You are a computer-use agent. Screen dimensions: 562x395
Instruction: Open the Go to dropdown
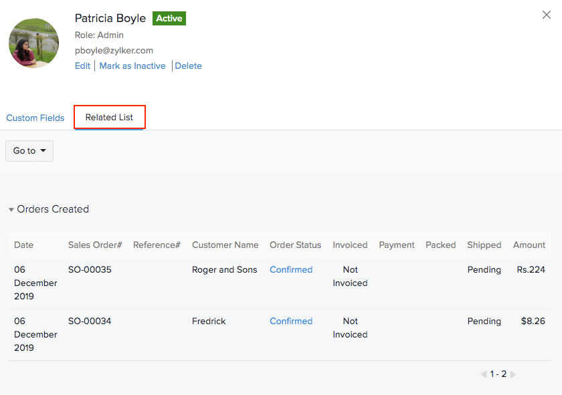tap(29, 151)
